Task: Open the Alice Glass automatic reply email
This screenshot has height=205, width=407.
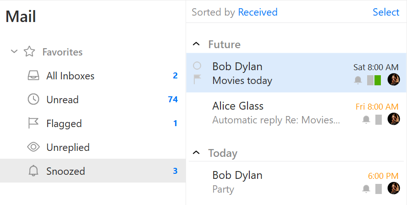Action: pos(297,113)
